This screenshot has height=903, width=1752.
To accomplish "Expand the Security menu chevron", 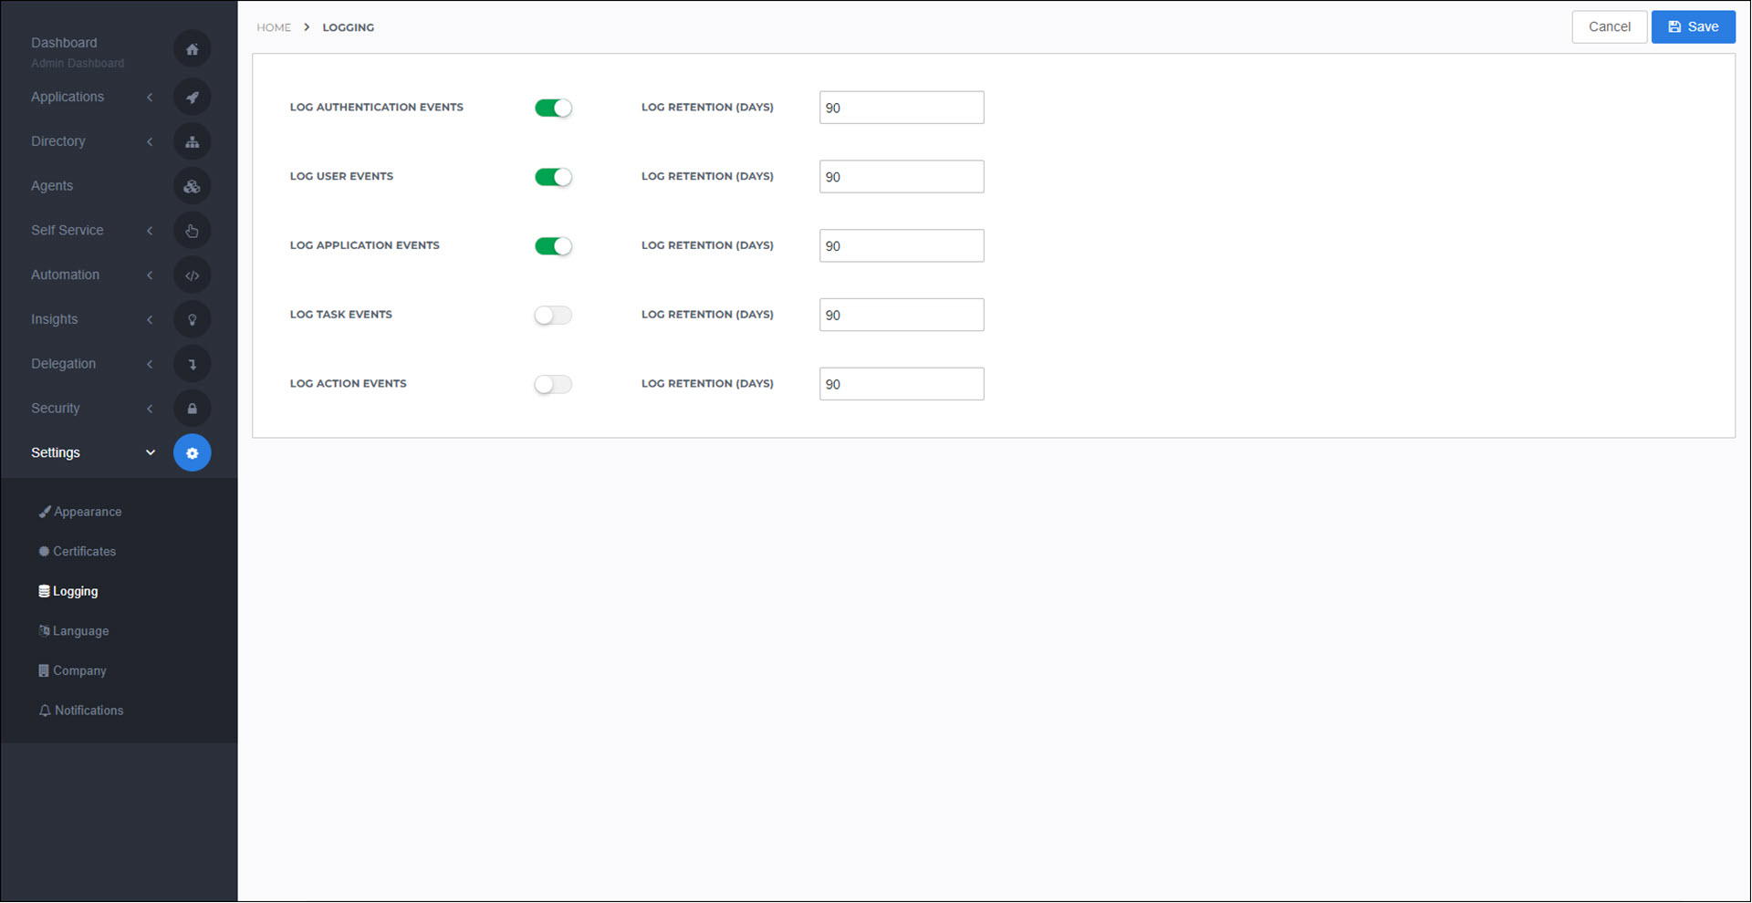I will coord(150,409).
